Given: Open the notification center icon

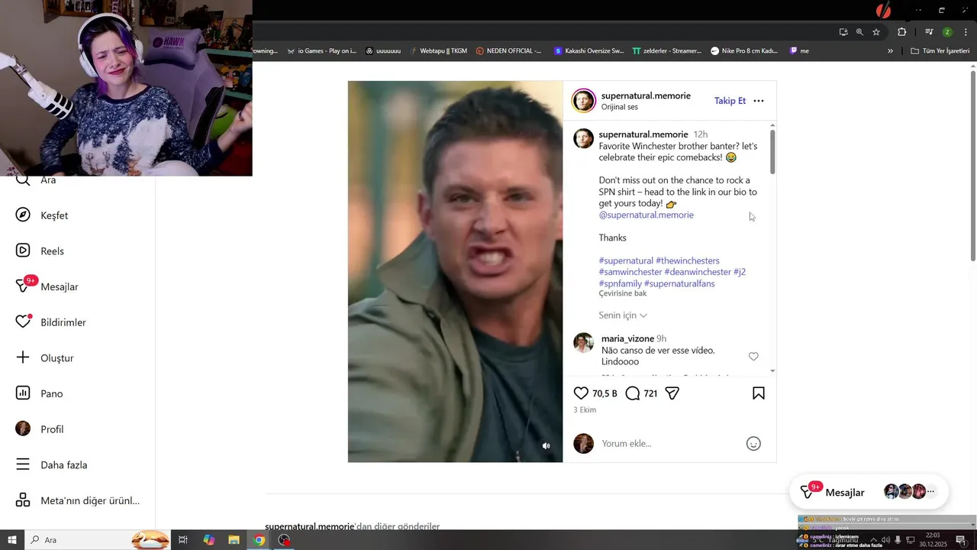Looking at the screenshot, I should [961, 540].
